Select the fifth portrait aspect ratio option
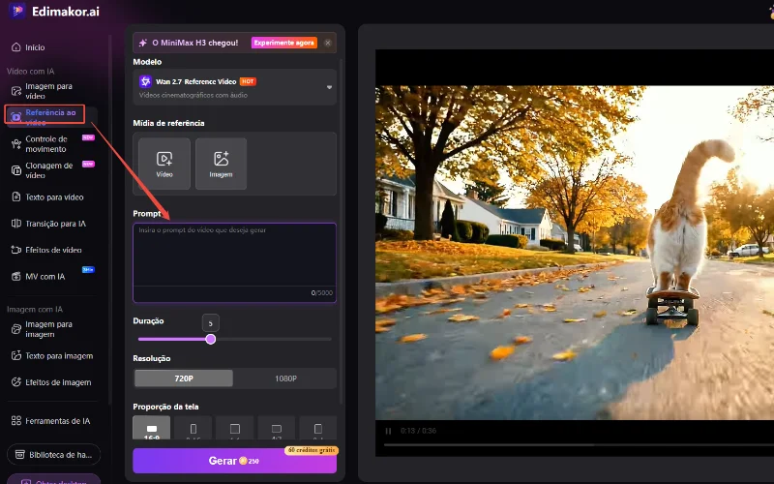The width and height of the screenshot is (774, 484). (x=318, y=428)
